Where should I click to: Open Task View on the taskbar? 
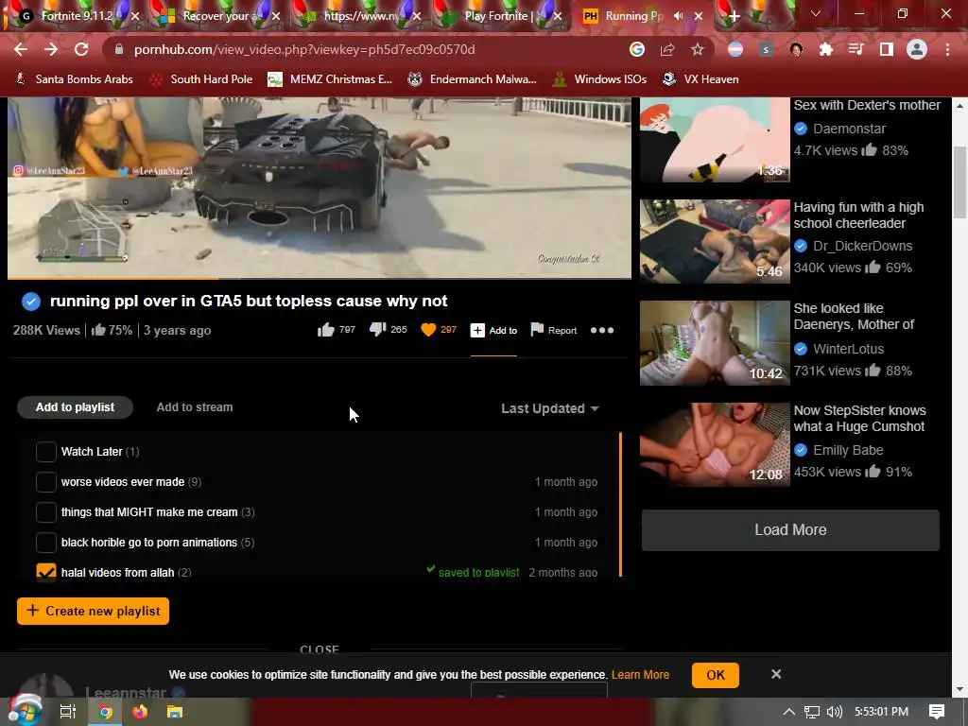point(67,712)
